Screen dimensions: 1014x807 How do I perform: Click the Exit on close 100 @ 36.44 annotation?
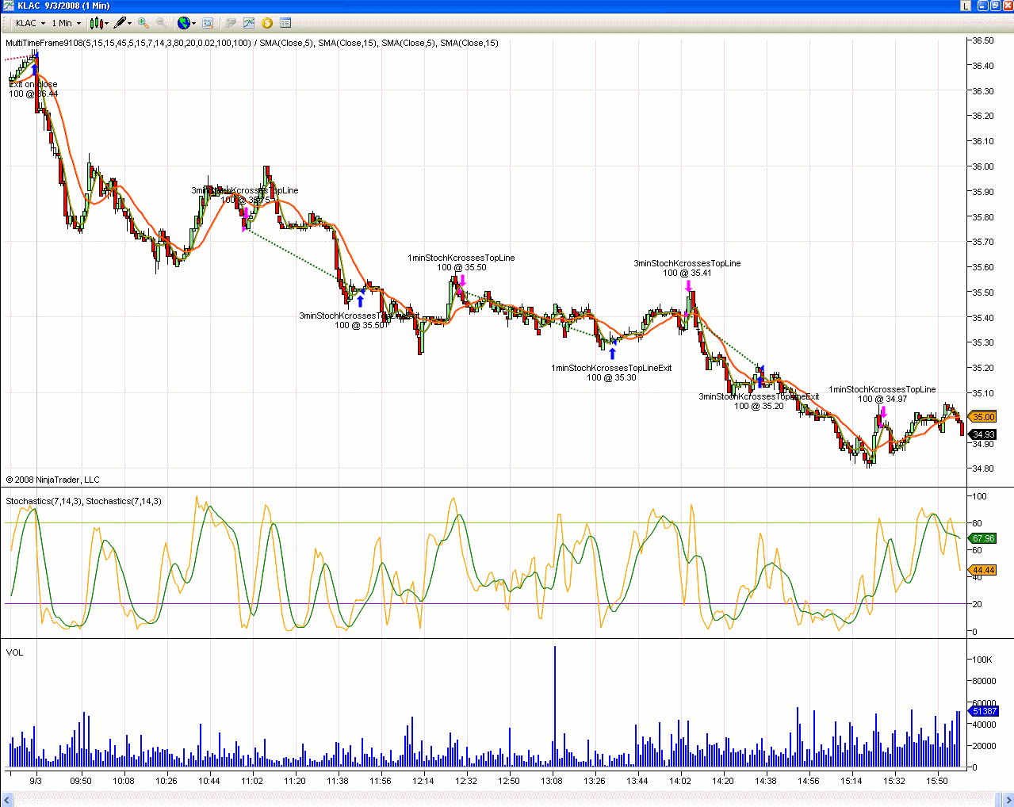(33, 88)
